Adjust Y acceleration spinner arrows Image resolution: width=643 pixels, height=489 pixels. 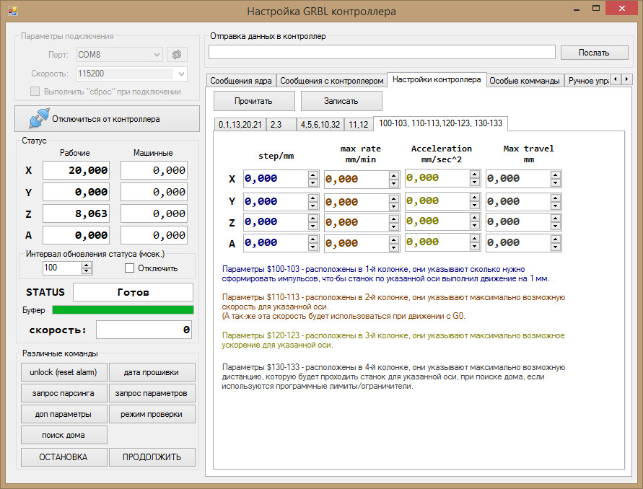coord(474,201)
